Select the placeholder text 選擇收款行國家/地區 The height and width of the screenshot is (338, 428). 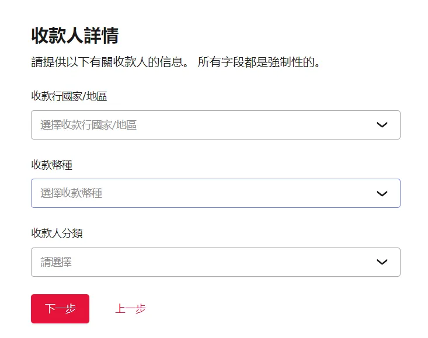88,125
